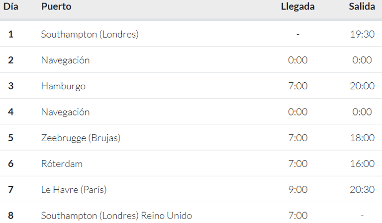Select the Le Havre (París) port name
The width and height of the screenshot is (382, 223).
click(x=74, y=189)
